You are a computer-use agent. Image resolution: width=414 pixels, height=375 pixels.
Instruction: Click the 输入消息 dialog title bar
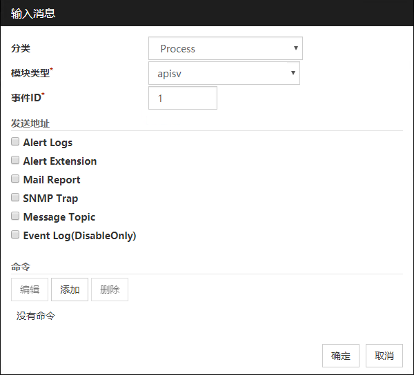pos(207,13)
